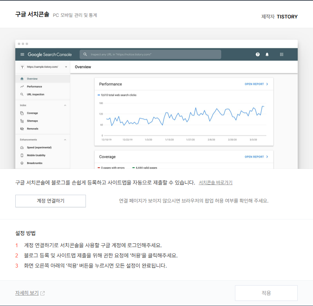
Task: Select Mobile Usability in the sidebar
Action: tap(36, 155)
